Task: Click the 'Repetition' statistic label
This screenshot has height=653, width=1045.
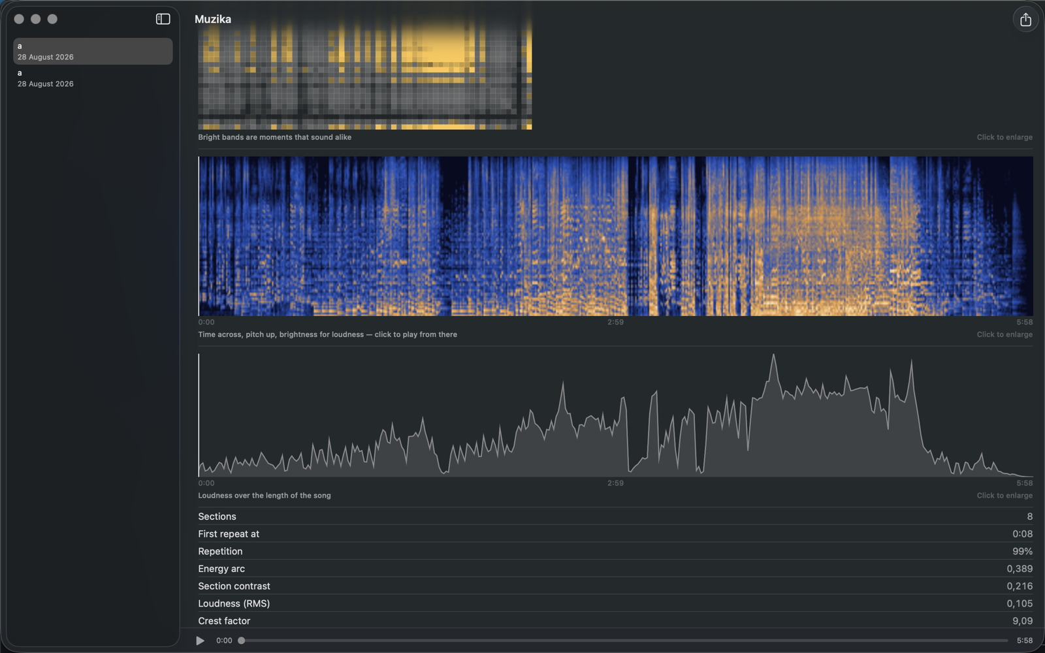Action: tap(220, 552)
